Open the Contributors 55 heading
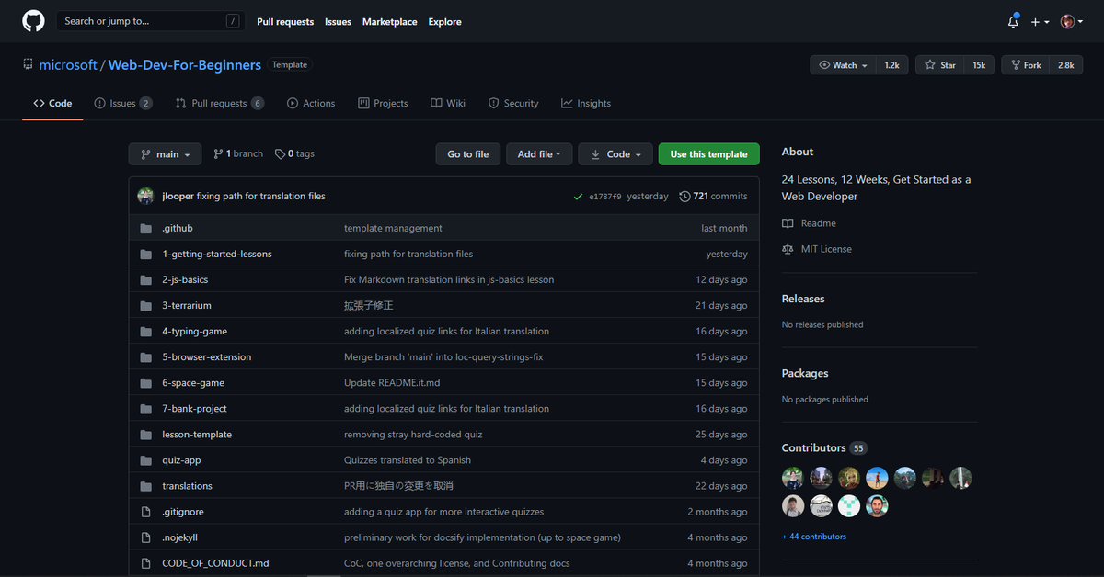This screenshot has height=577, width=1104. (824, 447)
